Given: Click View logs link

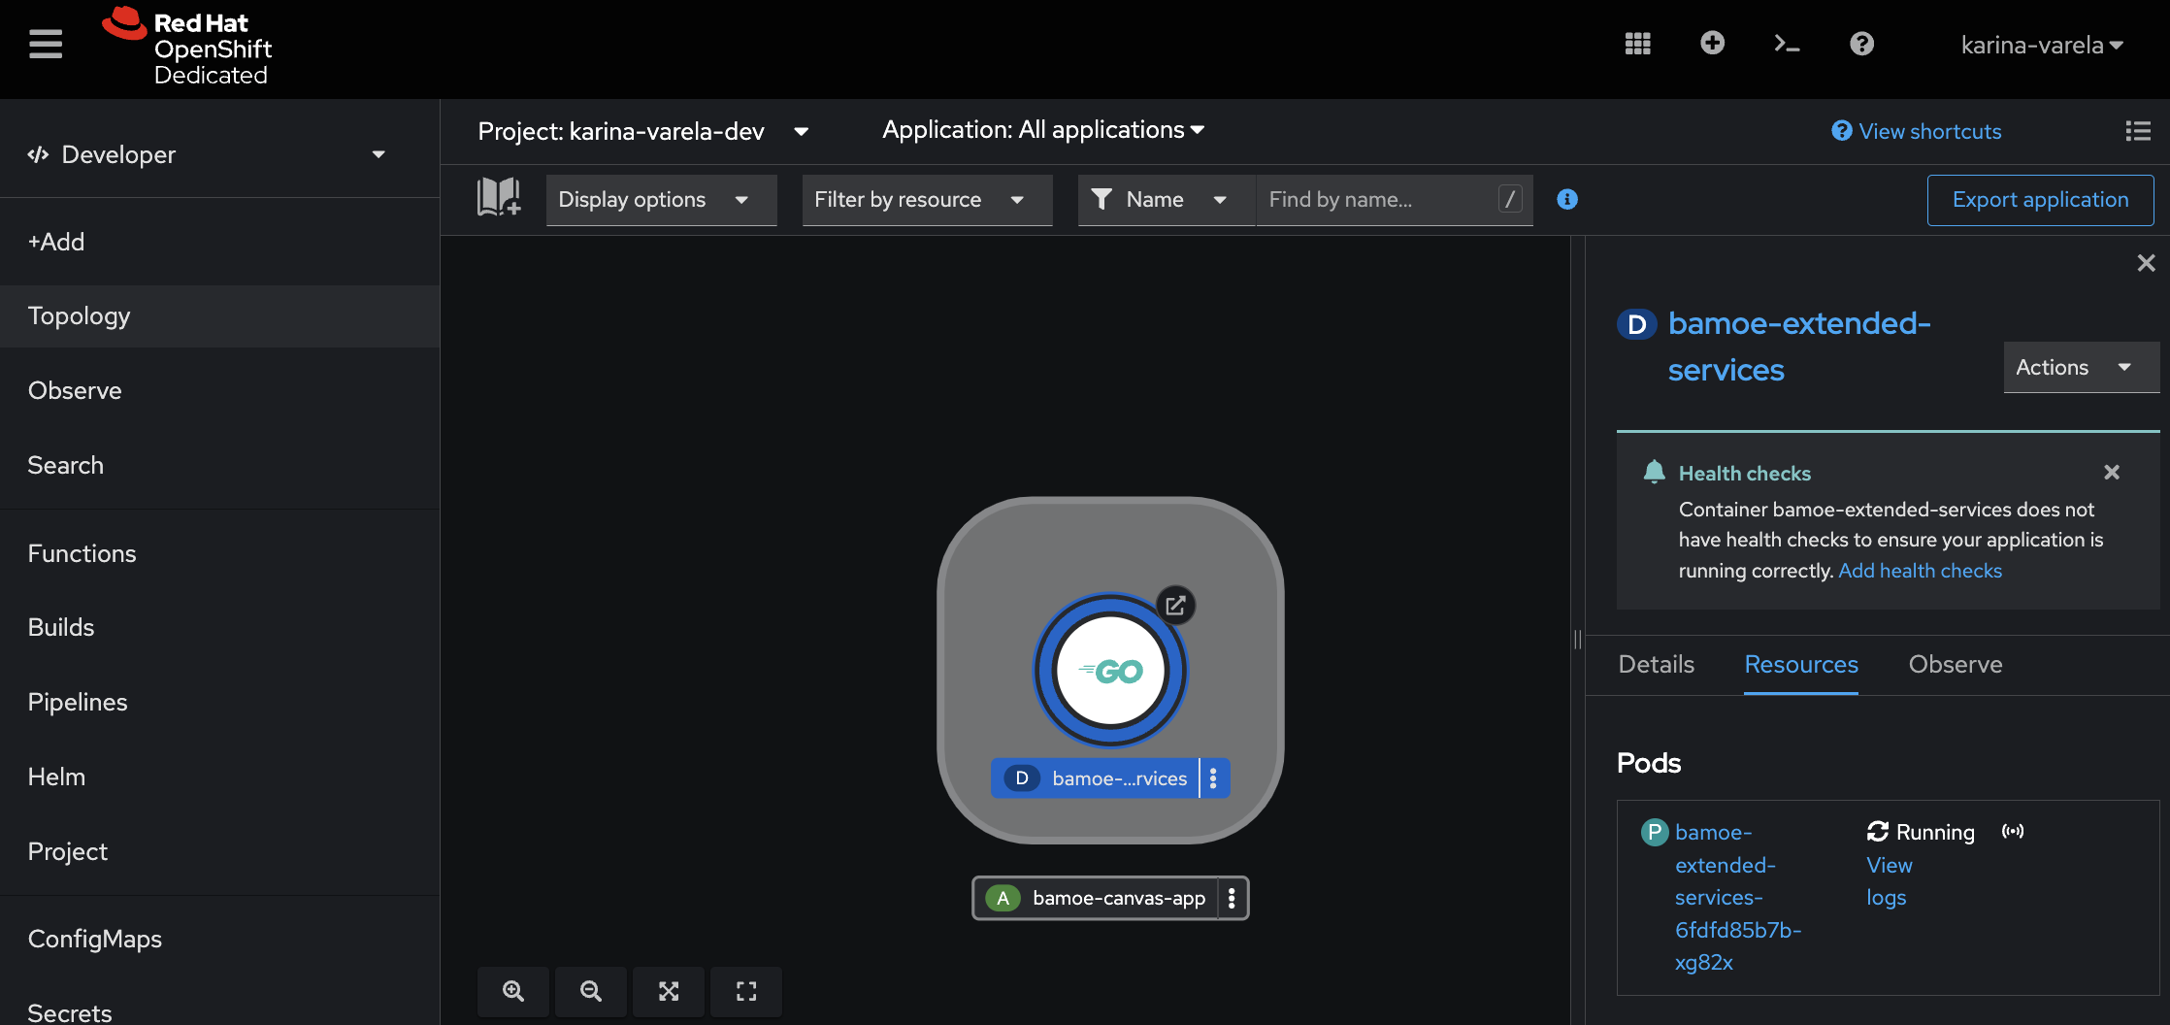Looking at the screenshot, I should [1890, 881].
